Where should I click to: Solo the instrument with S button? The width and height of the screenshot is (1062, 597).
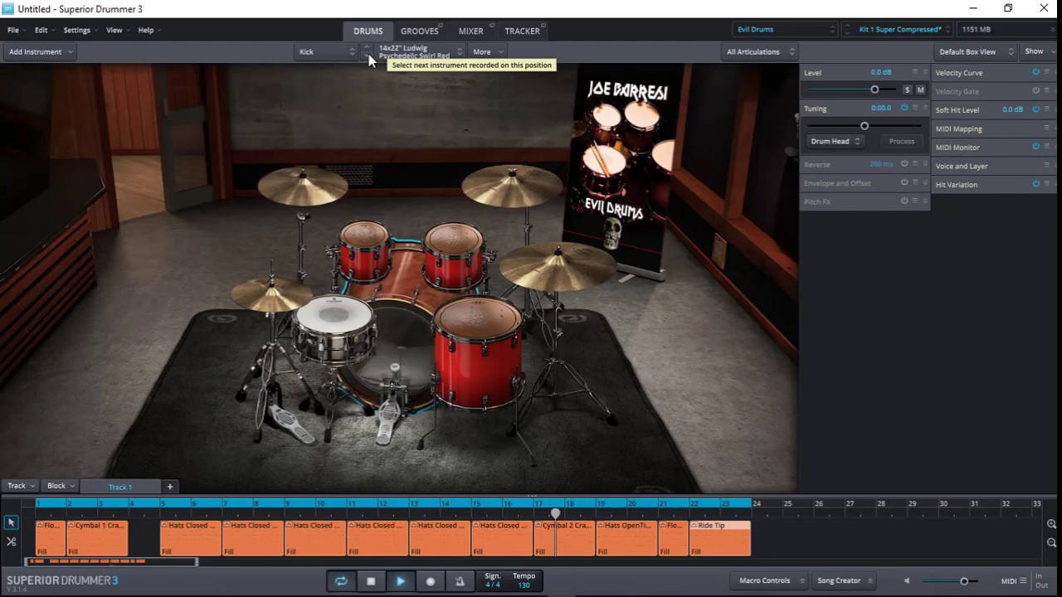pyautogui.click(x=907, y=90)
